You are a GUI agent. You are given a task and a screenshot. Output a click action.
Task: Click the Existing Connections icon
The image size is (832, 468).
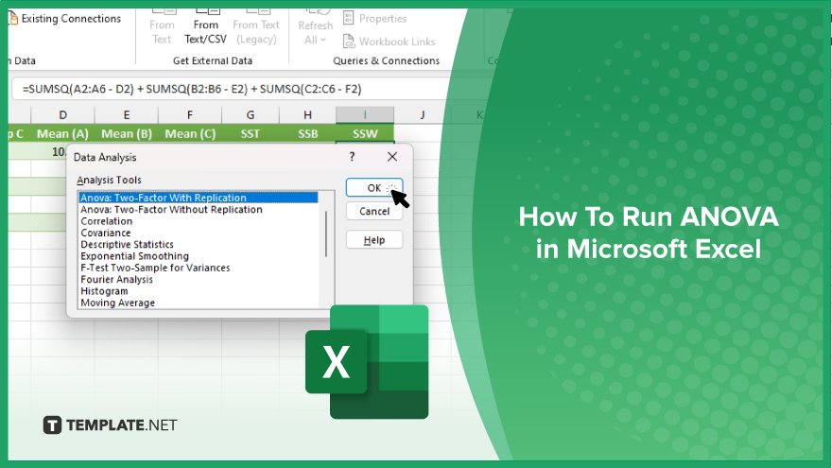pyautogui.click(x=13, y=19)
